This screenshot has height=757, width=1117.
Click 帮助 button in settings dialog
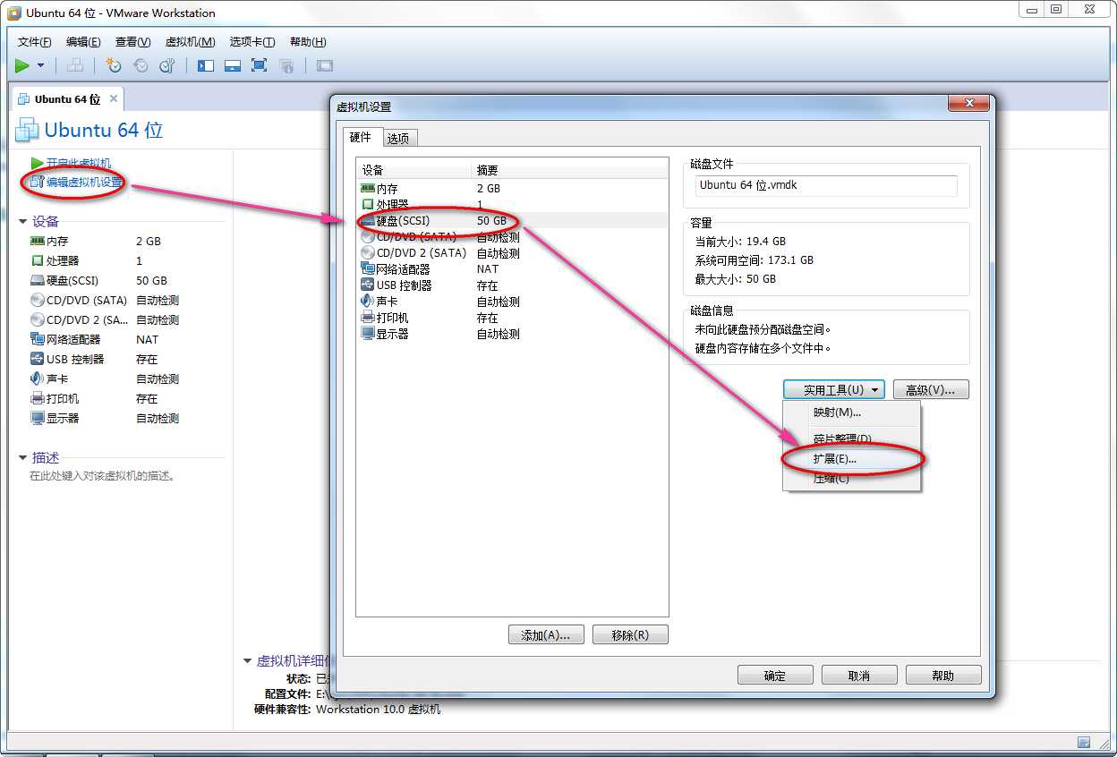(x=943, y=676)
